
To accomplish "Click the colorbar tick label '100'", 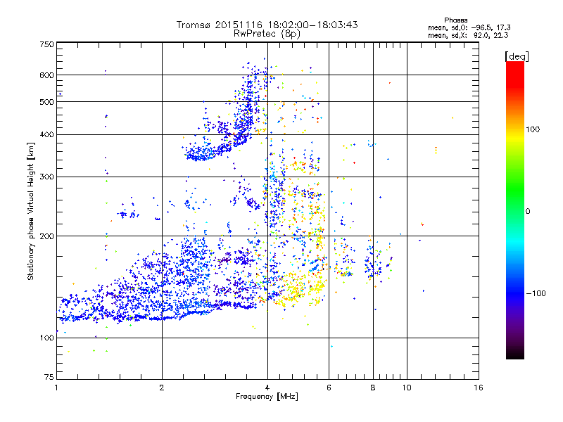I will 533,129.
